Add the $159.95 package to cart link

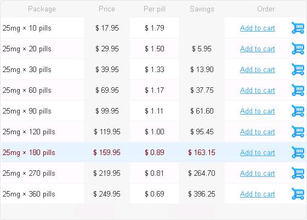pos(258,152)
